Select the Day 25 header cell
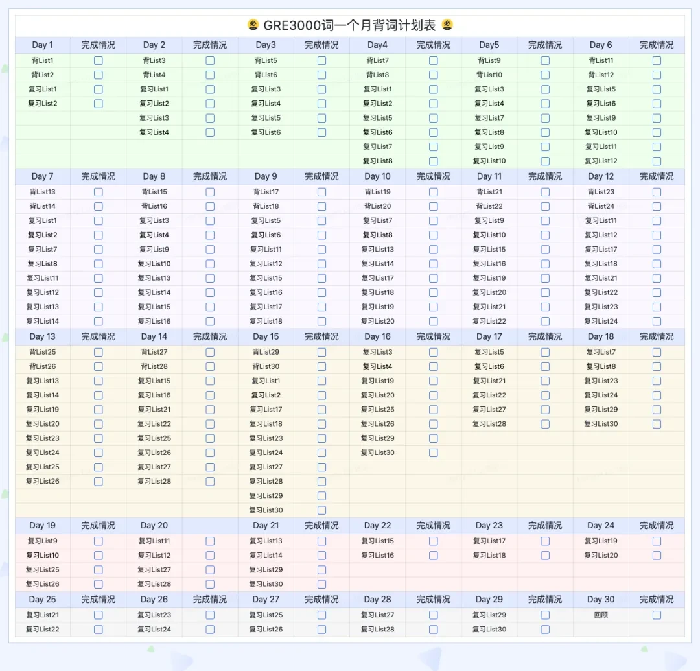Image resolution: width=700 pixels, height=671 pixels. click(x=42, y=600)
